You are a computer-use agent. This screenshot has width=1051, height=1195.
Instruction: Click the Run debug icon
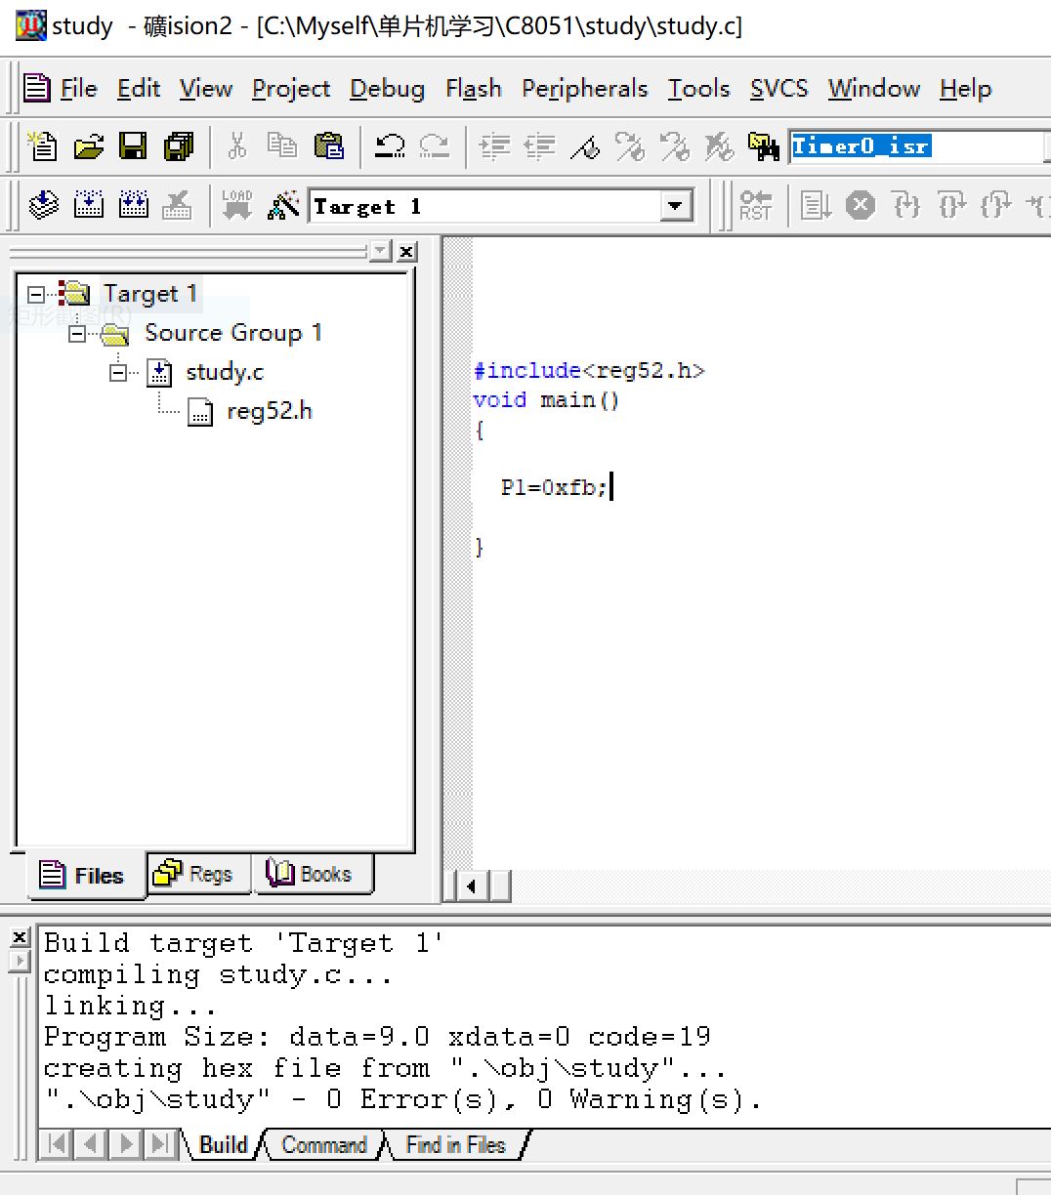click(x=816, y=206)
